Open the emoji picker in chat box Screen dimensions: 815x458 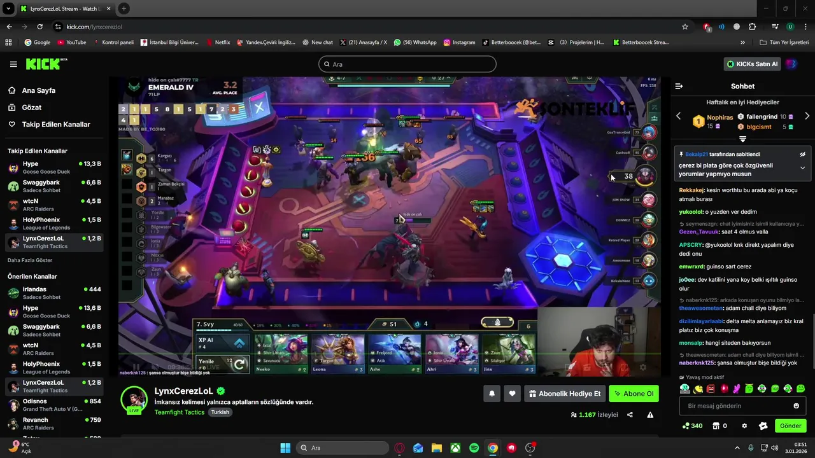[796, 406]
